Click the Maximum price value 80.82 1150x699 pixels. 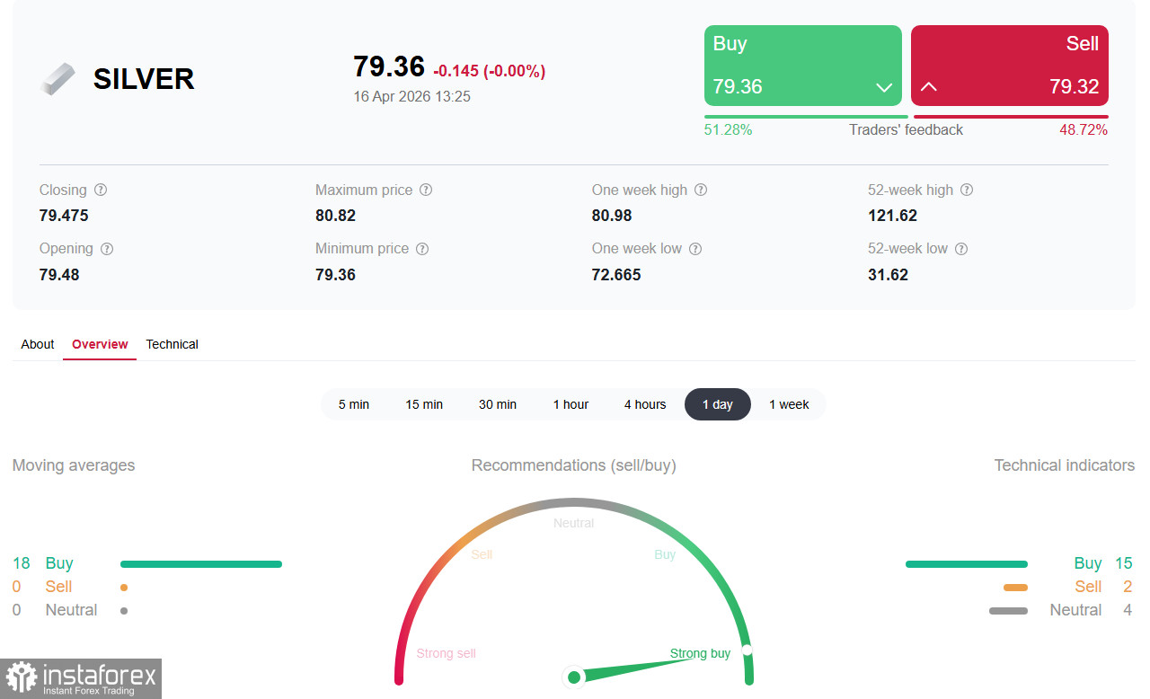[335, 216]
